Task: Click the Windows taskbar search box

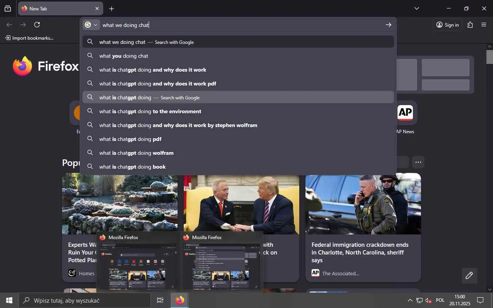Action: 85,300
